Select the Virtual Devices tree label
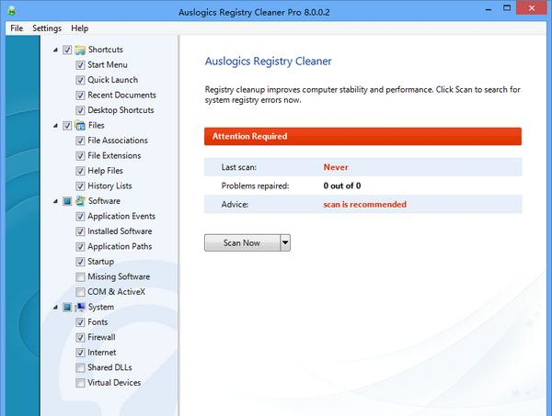Image resolution: width=552 pixels, height=416 pixels. [x=114, y=383]
